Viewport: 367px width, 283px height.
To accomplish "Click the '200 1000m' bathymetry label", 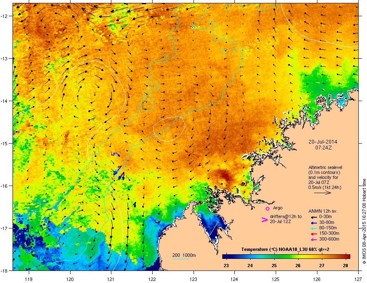I will [184, 255].
